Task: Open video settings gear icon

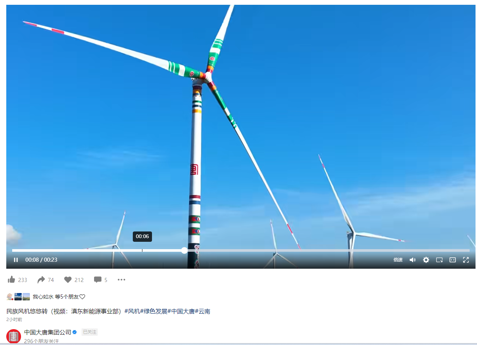Action: coord(426,260)
